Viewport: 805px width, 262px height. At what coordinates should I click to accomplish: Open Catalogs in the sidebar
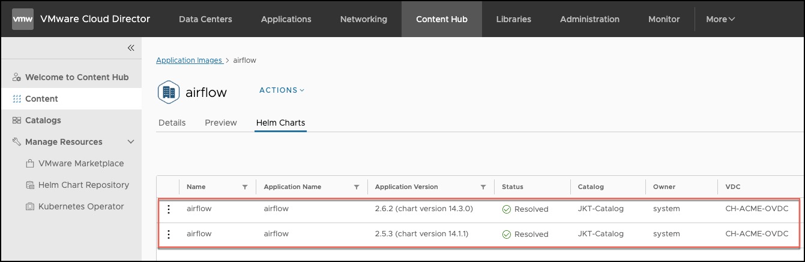point(43,120)
